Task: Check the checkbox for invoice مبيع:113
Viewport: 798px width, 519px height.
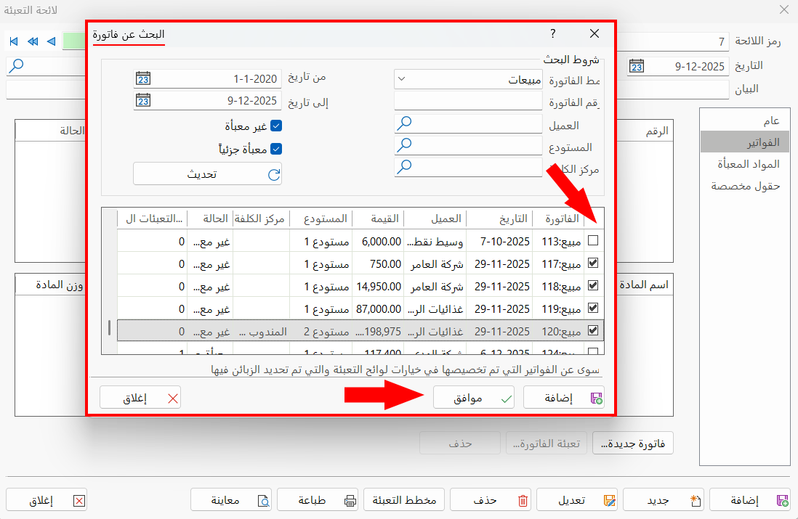Action: [x=592, y=241]
